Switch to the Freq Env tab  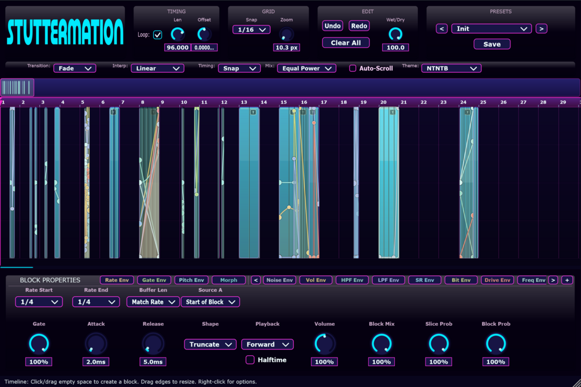point(533,280)
